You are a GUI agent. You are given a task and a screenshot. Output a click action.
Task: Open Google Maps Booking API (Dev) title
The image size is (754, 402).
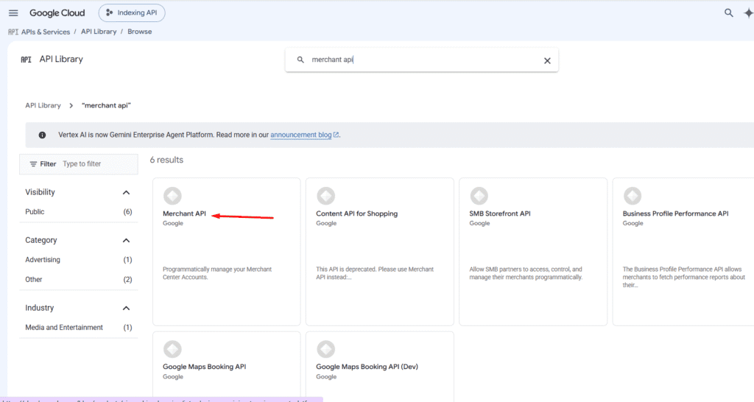point(367,367)
